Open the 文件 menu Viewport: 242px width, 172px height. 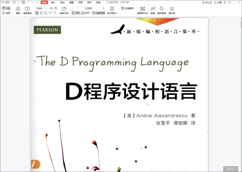[5, 2]
